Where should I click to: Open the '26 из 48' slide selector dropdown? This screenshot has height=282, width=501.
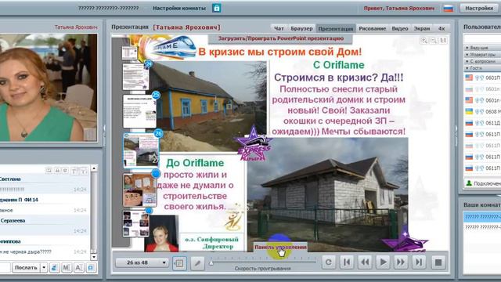[x=142, y=262]
